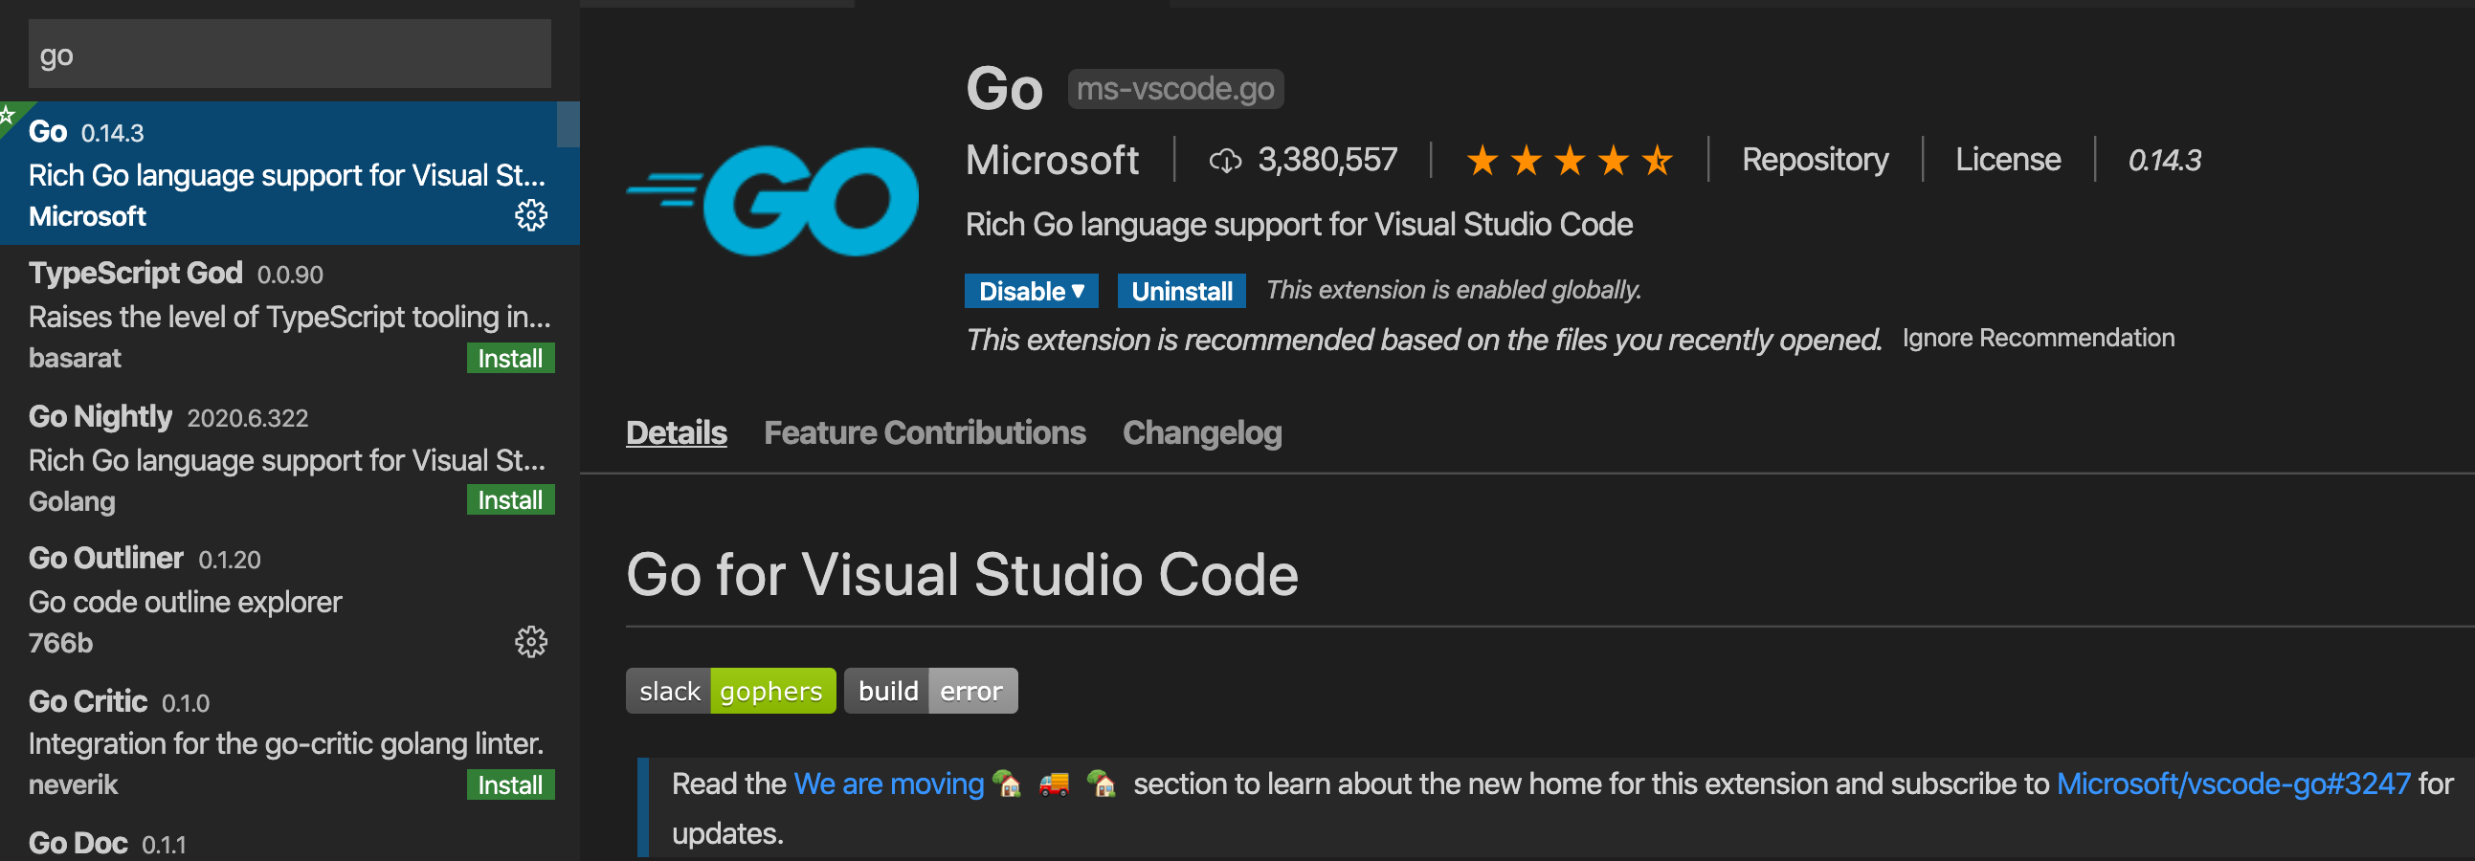Click the extensions list scrollbar thumb

point(568,124)
